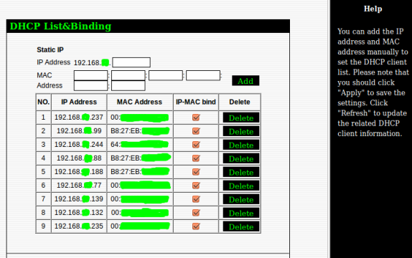Click the fourth MAC Address input box
The height and width of the screenshot is (258, 412).
coord(203,75)
